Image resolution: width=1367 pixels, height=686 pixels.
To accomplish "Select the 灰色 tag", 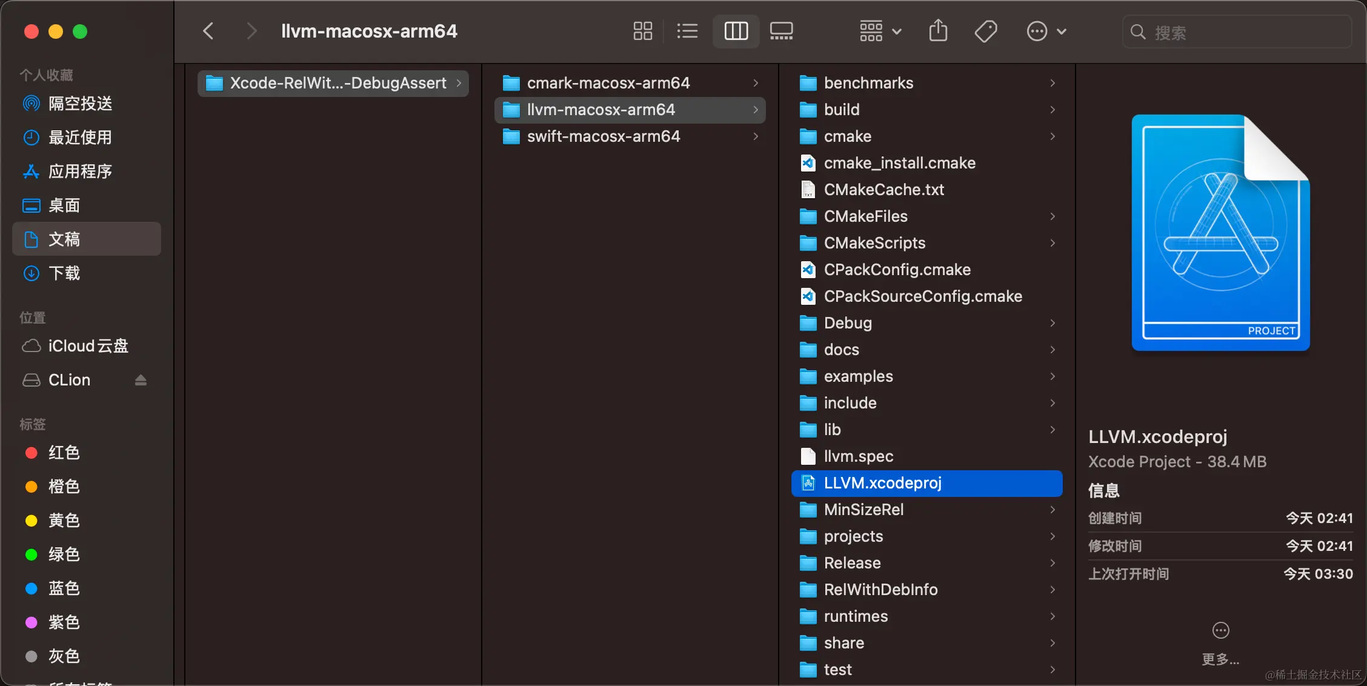I will (86, 656).
